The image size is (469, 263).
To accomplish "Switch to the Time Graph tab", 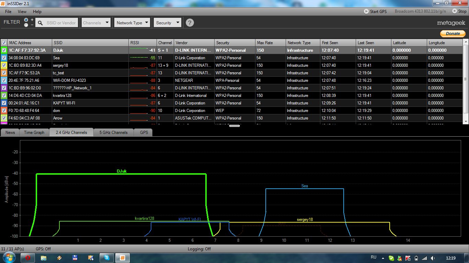I will point(34,133).
